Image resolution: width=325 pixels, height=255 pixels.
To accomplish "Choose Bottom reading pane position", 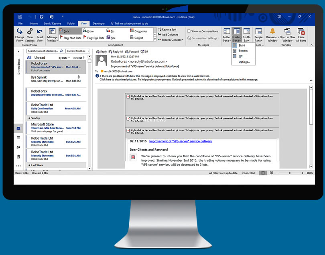I will tap(243, 51).
